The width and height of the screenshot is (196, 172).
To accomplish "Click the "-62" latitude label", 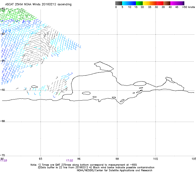I will (x=2, y=34).
